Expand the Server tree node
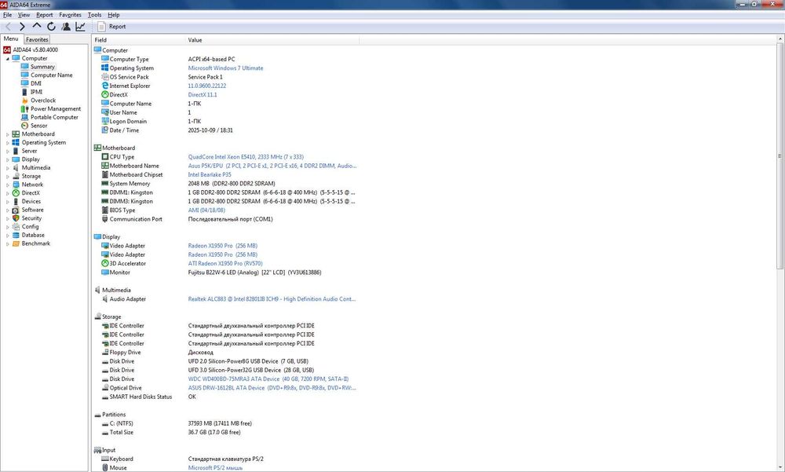The width and height of the screenshot is (785, 472). tap(8, 152)
